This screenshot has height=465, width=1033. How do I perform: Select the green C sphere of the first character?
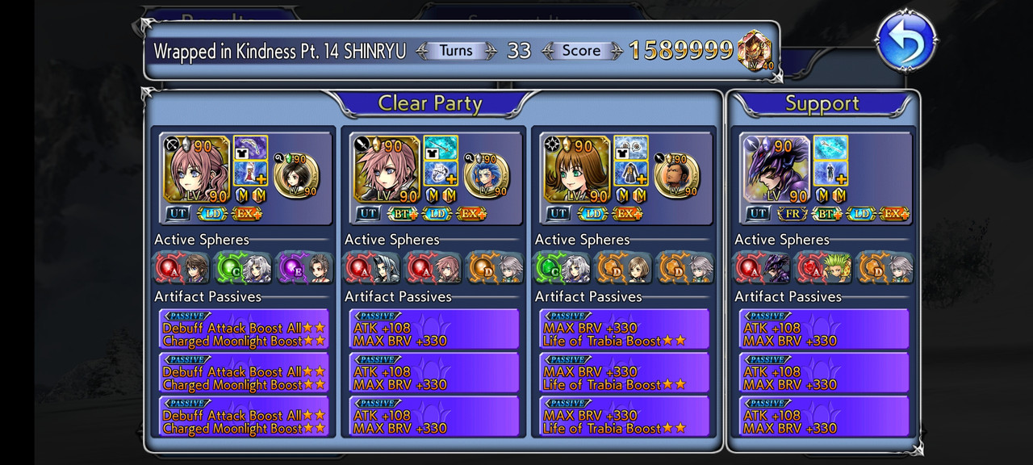pyautogui.click(x=241, y=268)
